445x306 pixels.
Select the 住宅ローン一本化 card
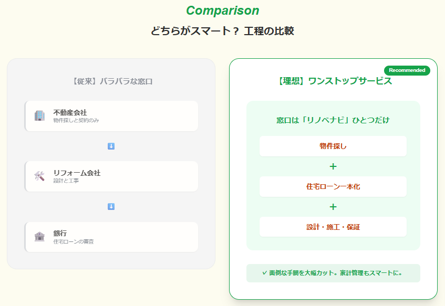pos(333,186)
